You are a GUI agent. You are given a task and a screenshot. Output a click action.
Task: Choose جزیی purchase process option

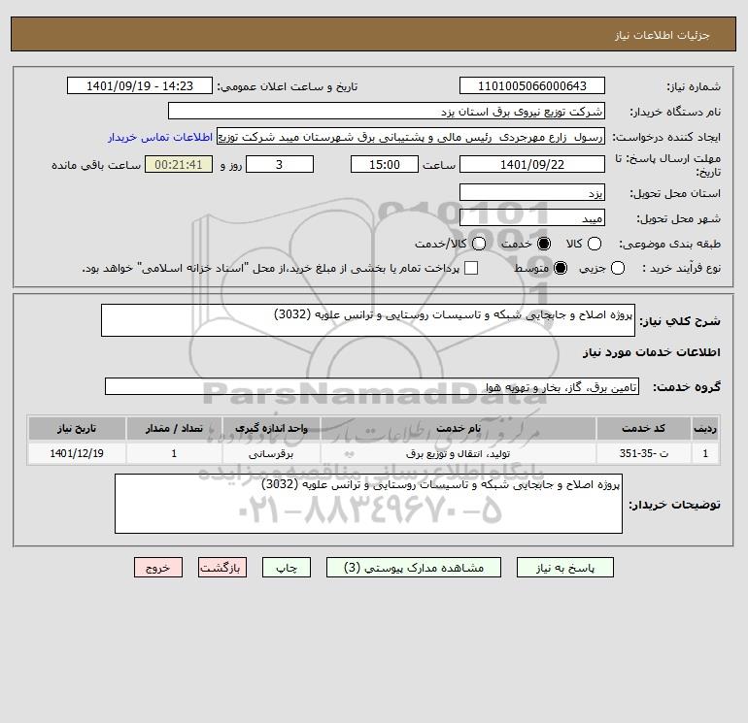point(617,268)
